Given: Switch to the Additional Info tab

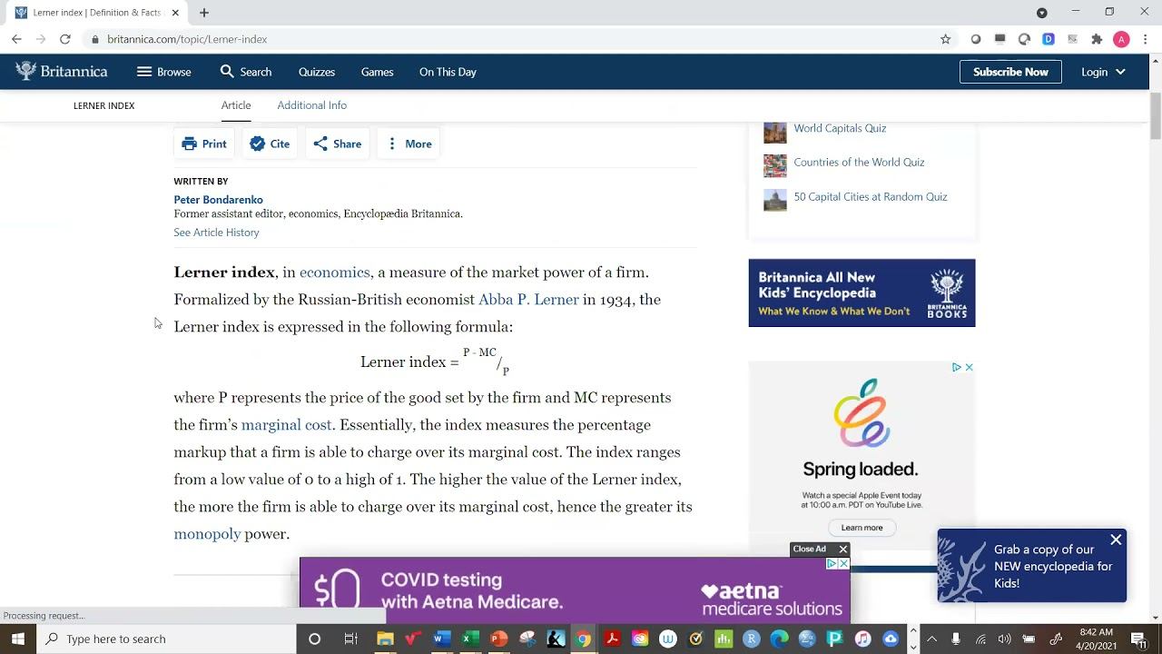Looking at the screenshot, I should 312,105.
